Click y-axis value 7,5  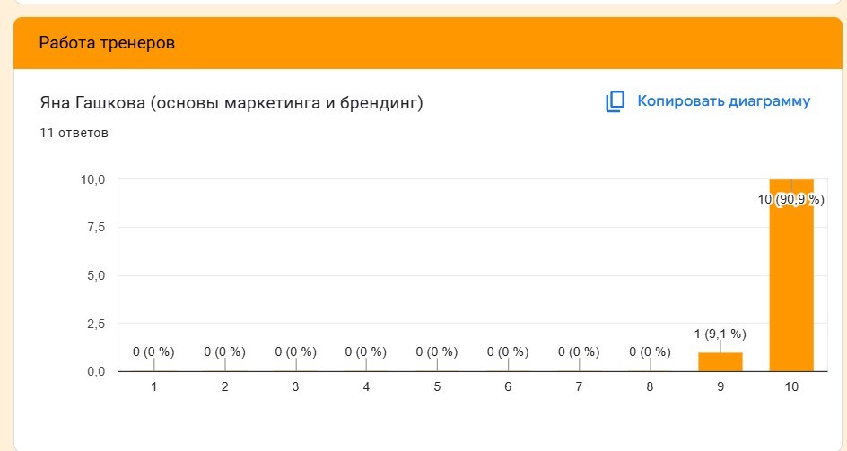96,228
